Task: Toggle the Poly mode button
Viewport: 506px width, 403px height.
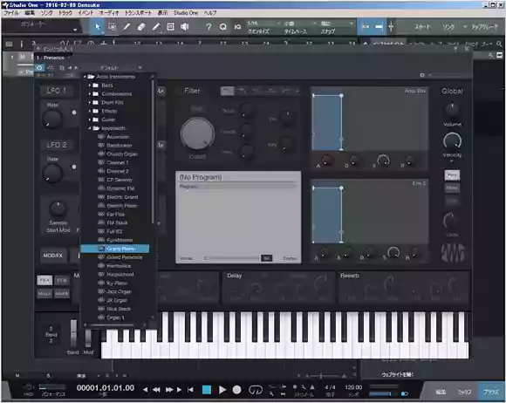Action: coord(452,175)
